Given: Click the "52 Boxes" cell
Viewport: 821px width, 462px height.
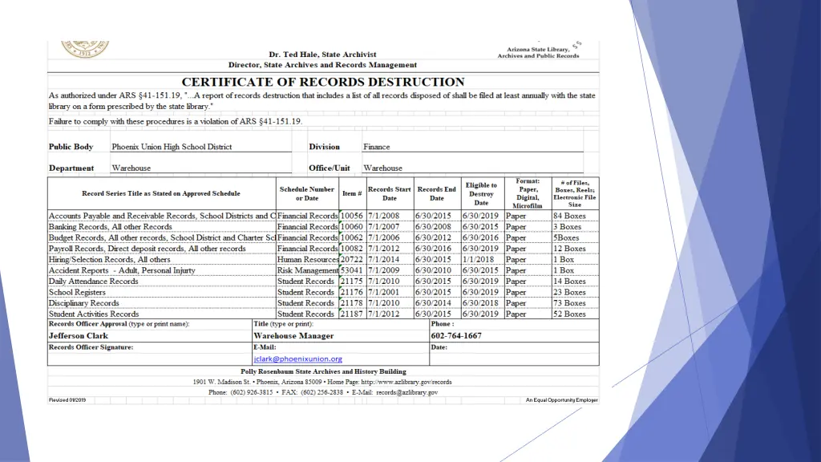Looking at the screenshot, I should 569,314.
